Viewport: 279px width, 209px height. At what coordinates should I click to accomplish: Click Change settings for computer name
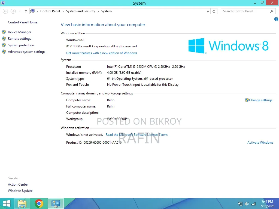(x=260, y=100)
